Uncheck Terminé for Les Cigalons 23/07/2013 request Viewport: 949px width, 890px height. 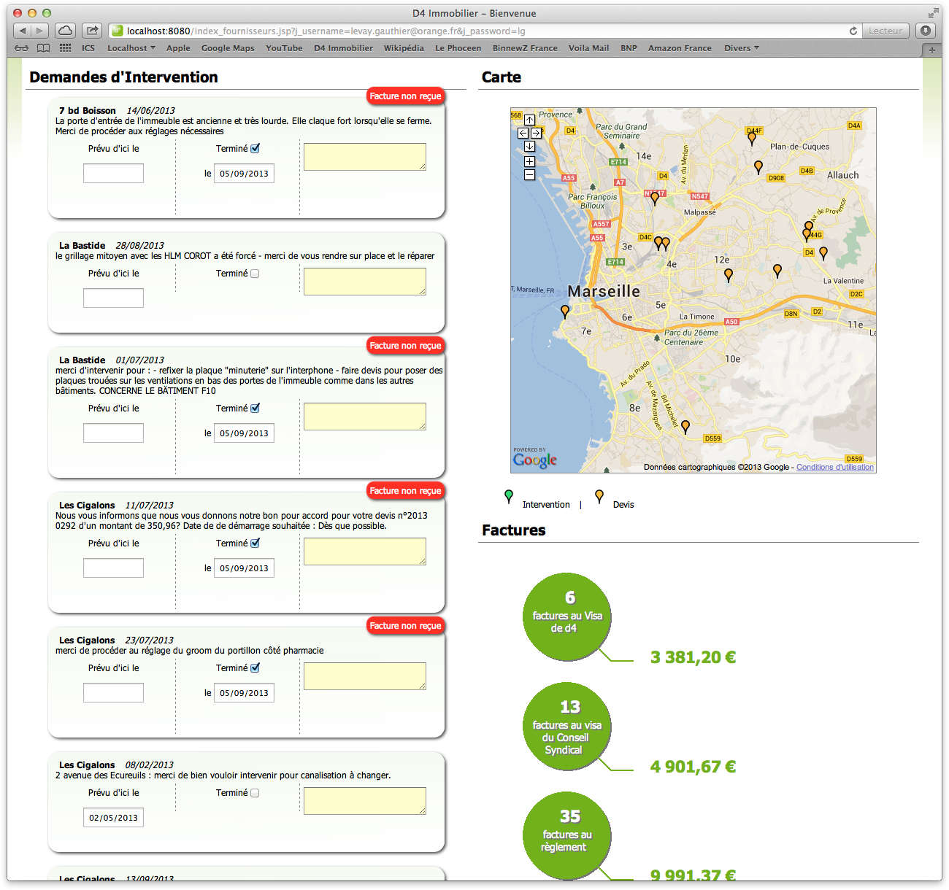(255, 667)
